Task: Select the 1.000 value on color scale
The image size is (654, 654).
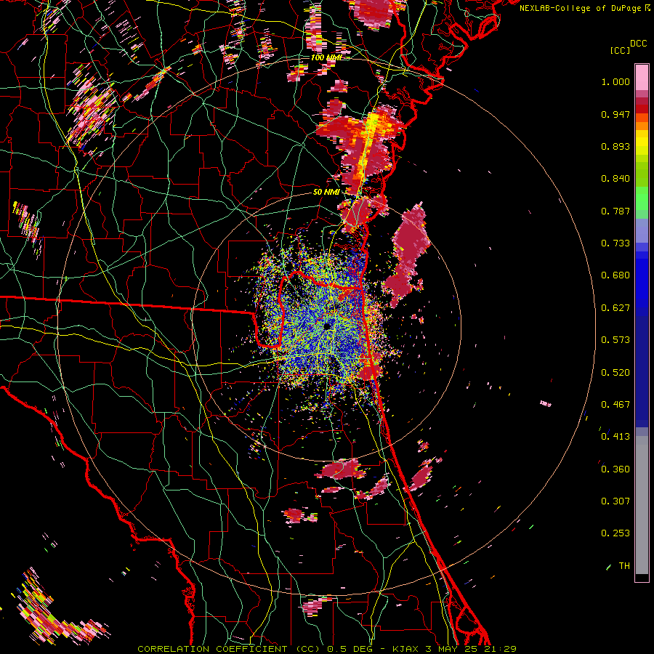Action: (615, 81)
